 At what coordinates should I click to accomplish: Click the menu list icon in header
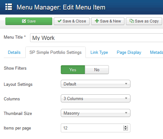click(9, 7)
